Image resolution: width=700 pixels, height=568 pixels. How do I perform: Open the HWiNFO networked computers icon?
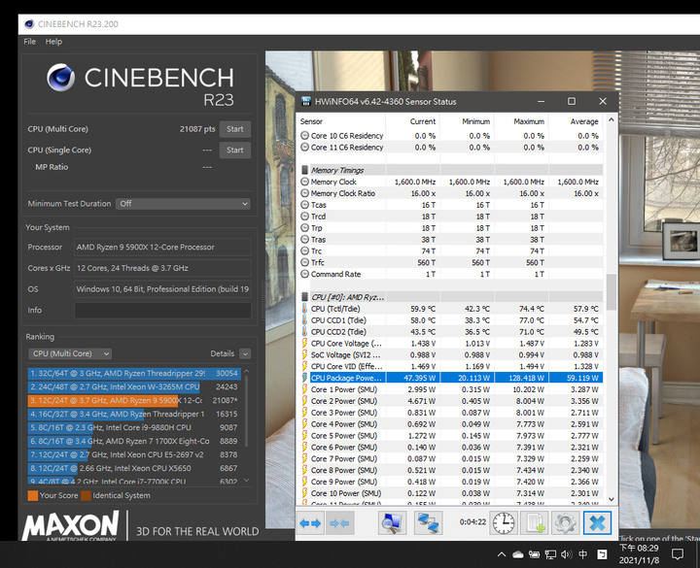point(428,523)
